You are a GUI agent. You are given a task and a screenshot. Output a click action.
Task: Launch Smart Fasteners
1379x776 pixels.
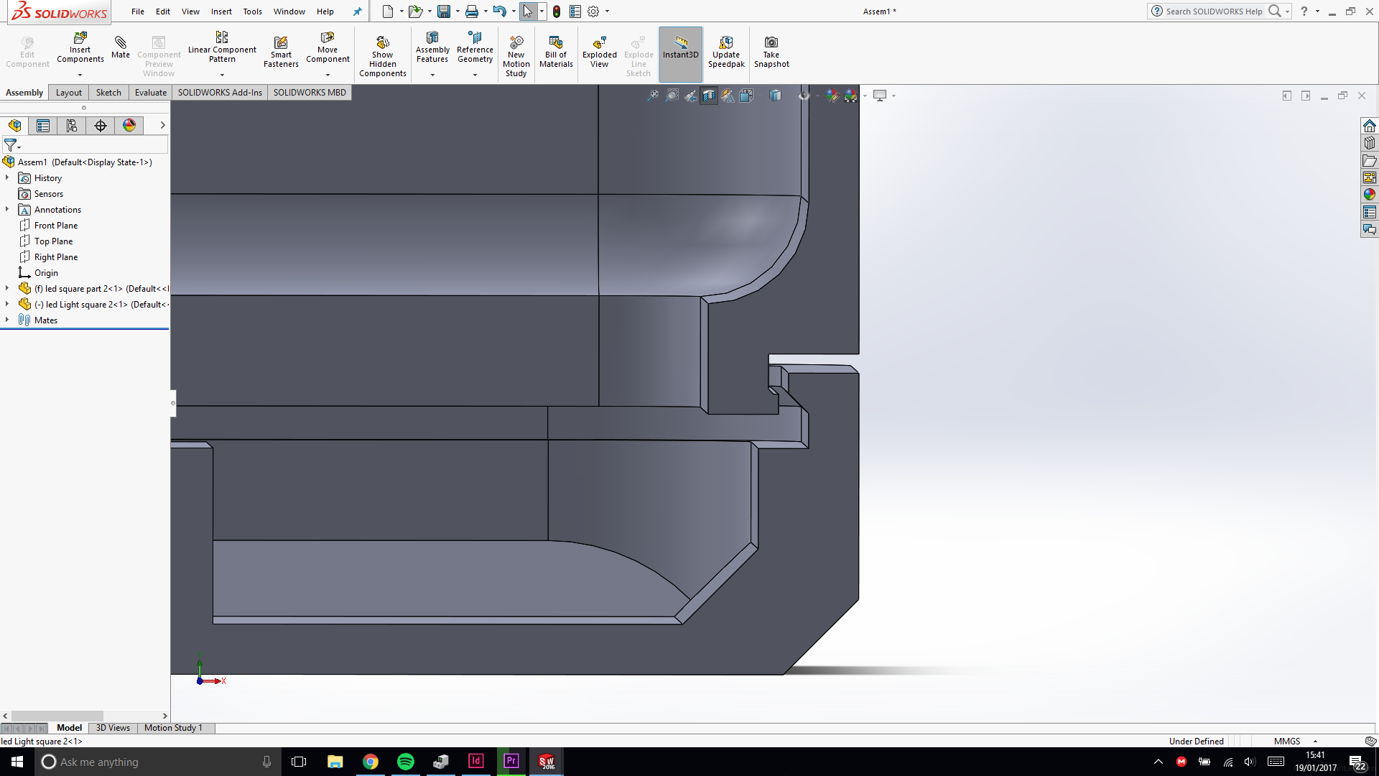tap(281, 52)
